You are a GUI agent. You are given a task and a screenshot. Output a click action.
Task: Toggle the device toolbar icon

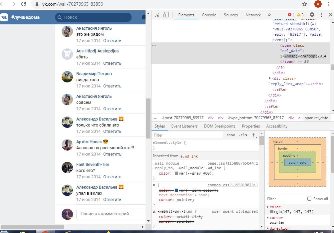166,15
